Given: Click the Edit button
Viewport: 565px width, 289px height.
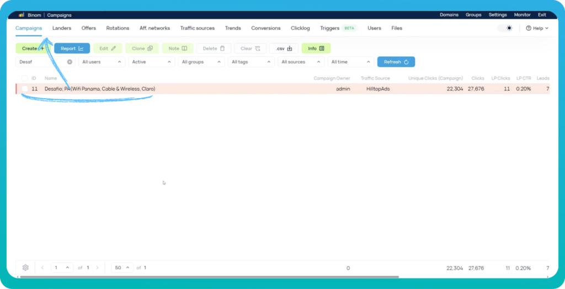Looking at the screenshot, I should coord(108,49).
